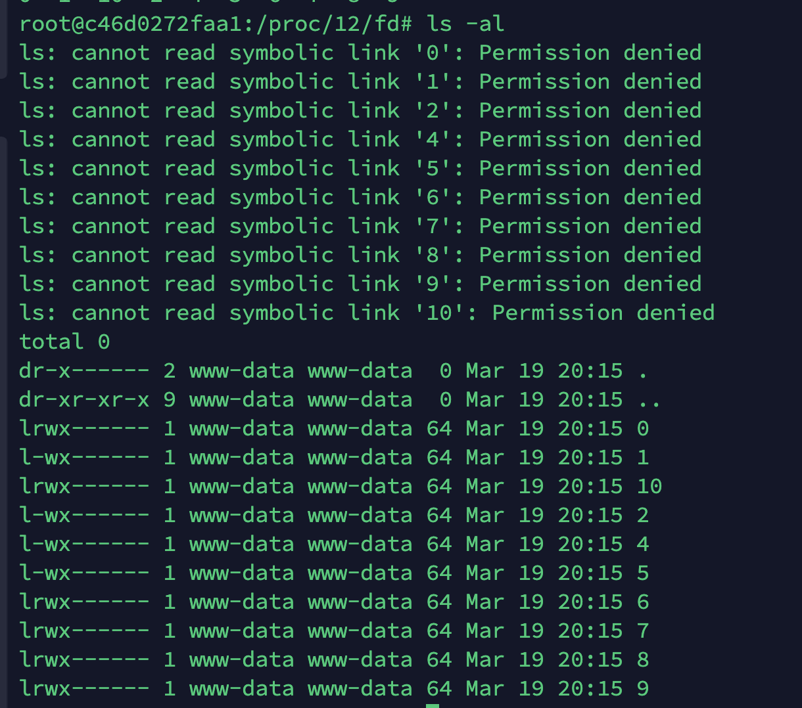Click the error line for symbolic link '4'
The image size is (802, 708).
[360, 140]
